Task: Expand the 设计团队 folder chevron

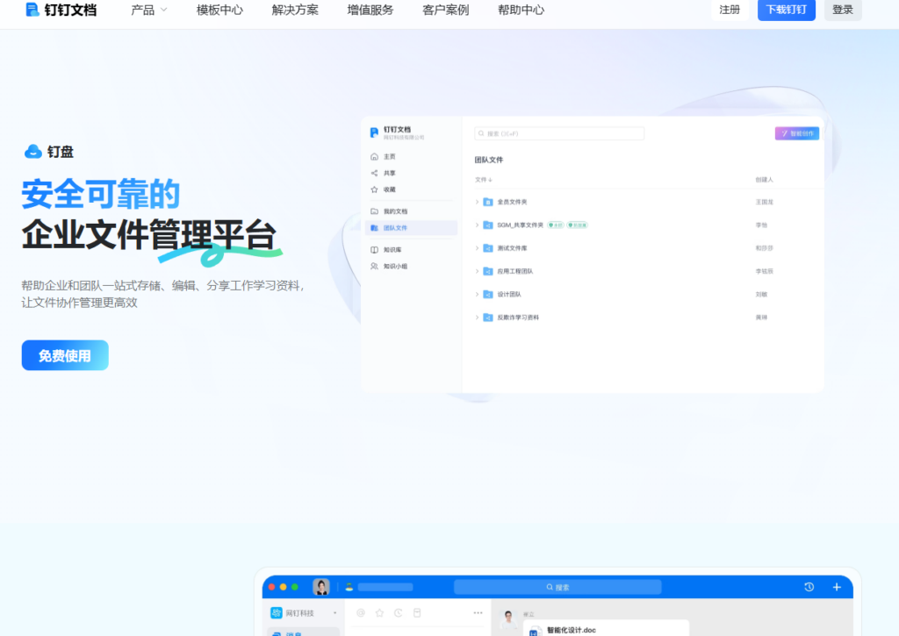Action: coord(478,294)
